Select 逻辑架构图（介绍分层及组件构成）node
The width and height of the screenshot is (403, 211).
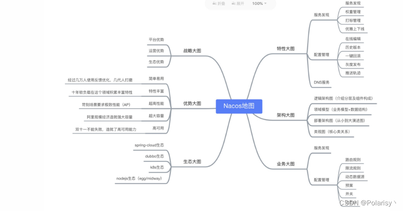point(343,98)
